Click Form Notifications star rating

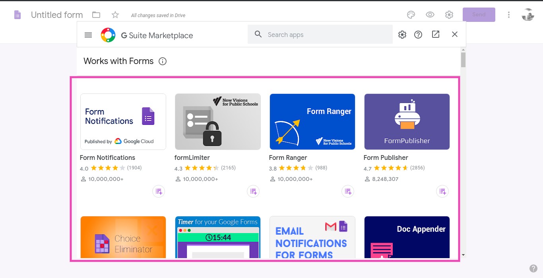pyautogui.click(x=108, y=168)
